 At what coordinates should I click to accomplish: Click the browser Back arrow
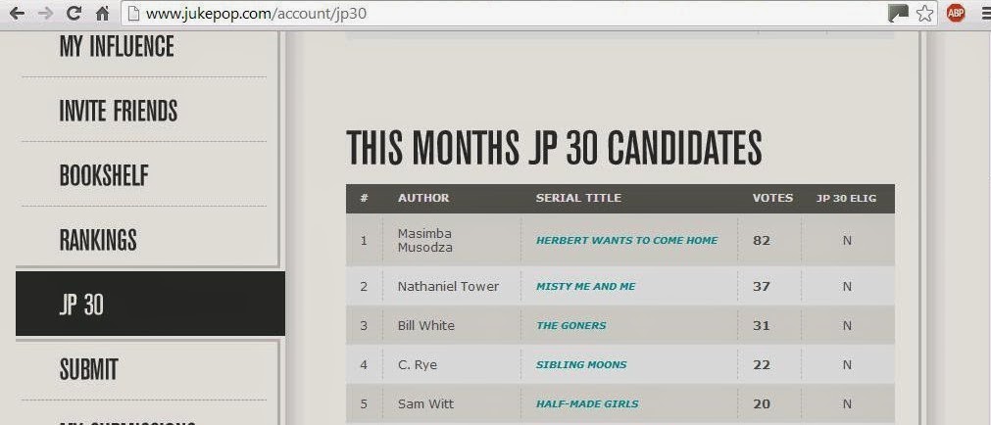[x=17, y=14]
